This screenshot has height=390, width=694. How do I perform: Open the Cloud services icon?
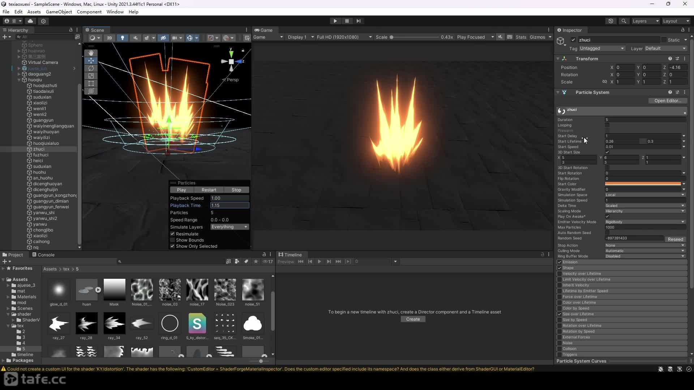point(30,21)
